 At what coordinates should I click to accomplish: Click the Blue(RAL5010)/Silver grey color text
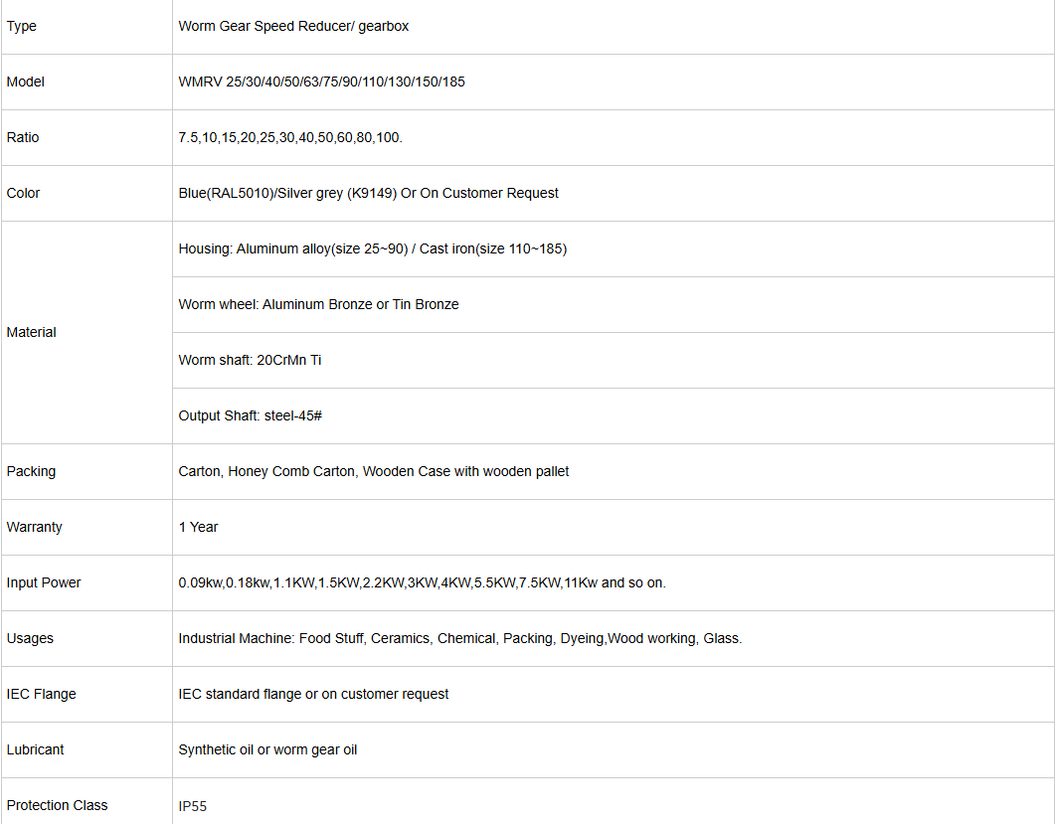pos(368,193)
